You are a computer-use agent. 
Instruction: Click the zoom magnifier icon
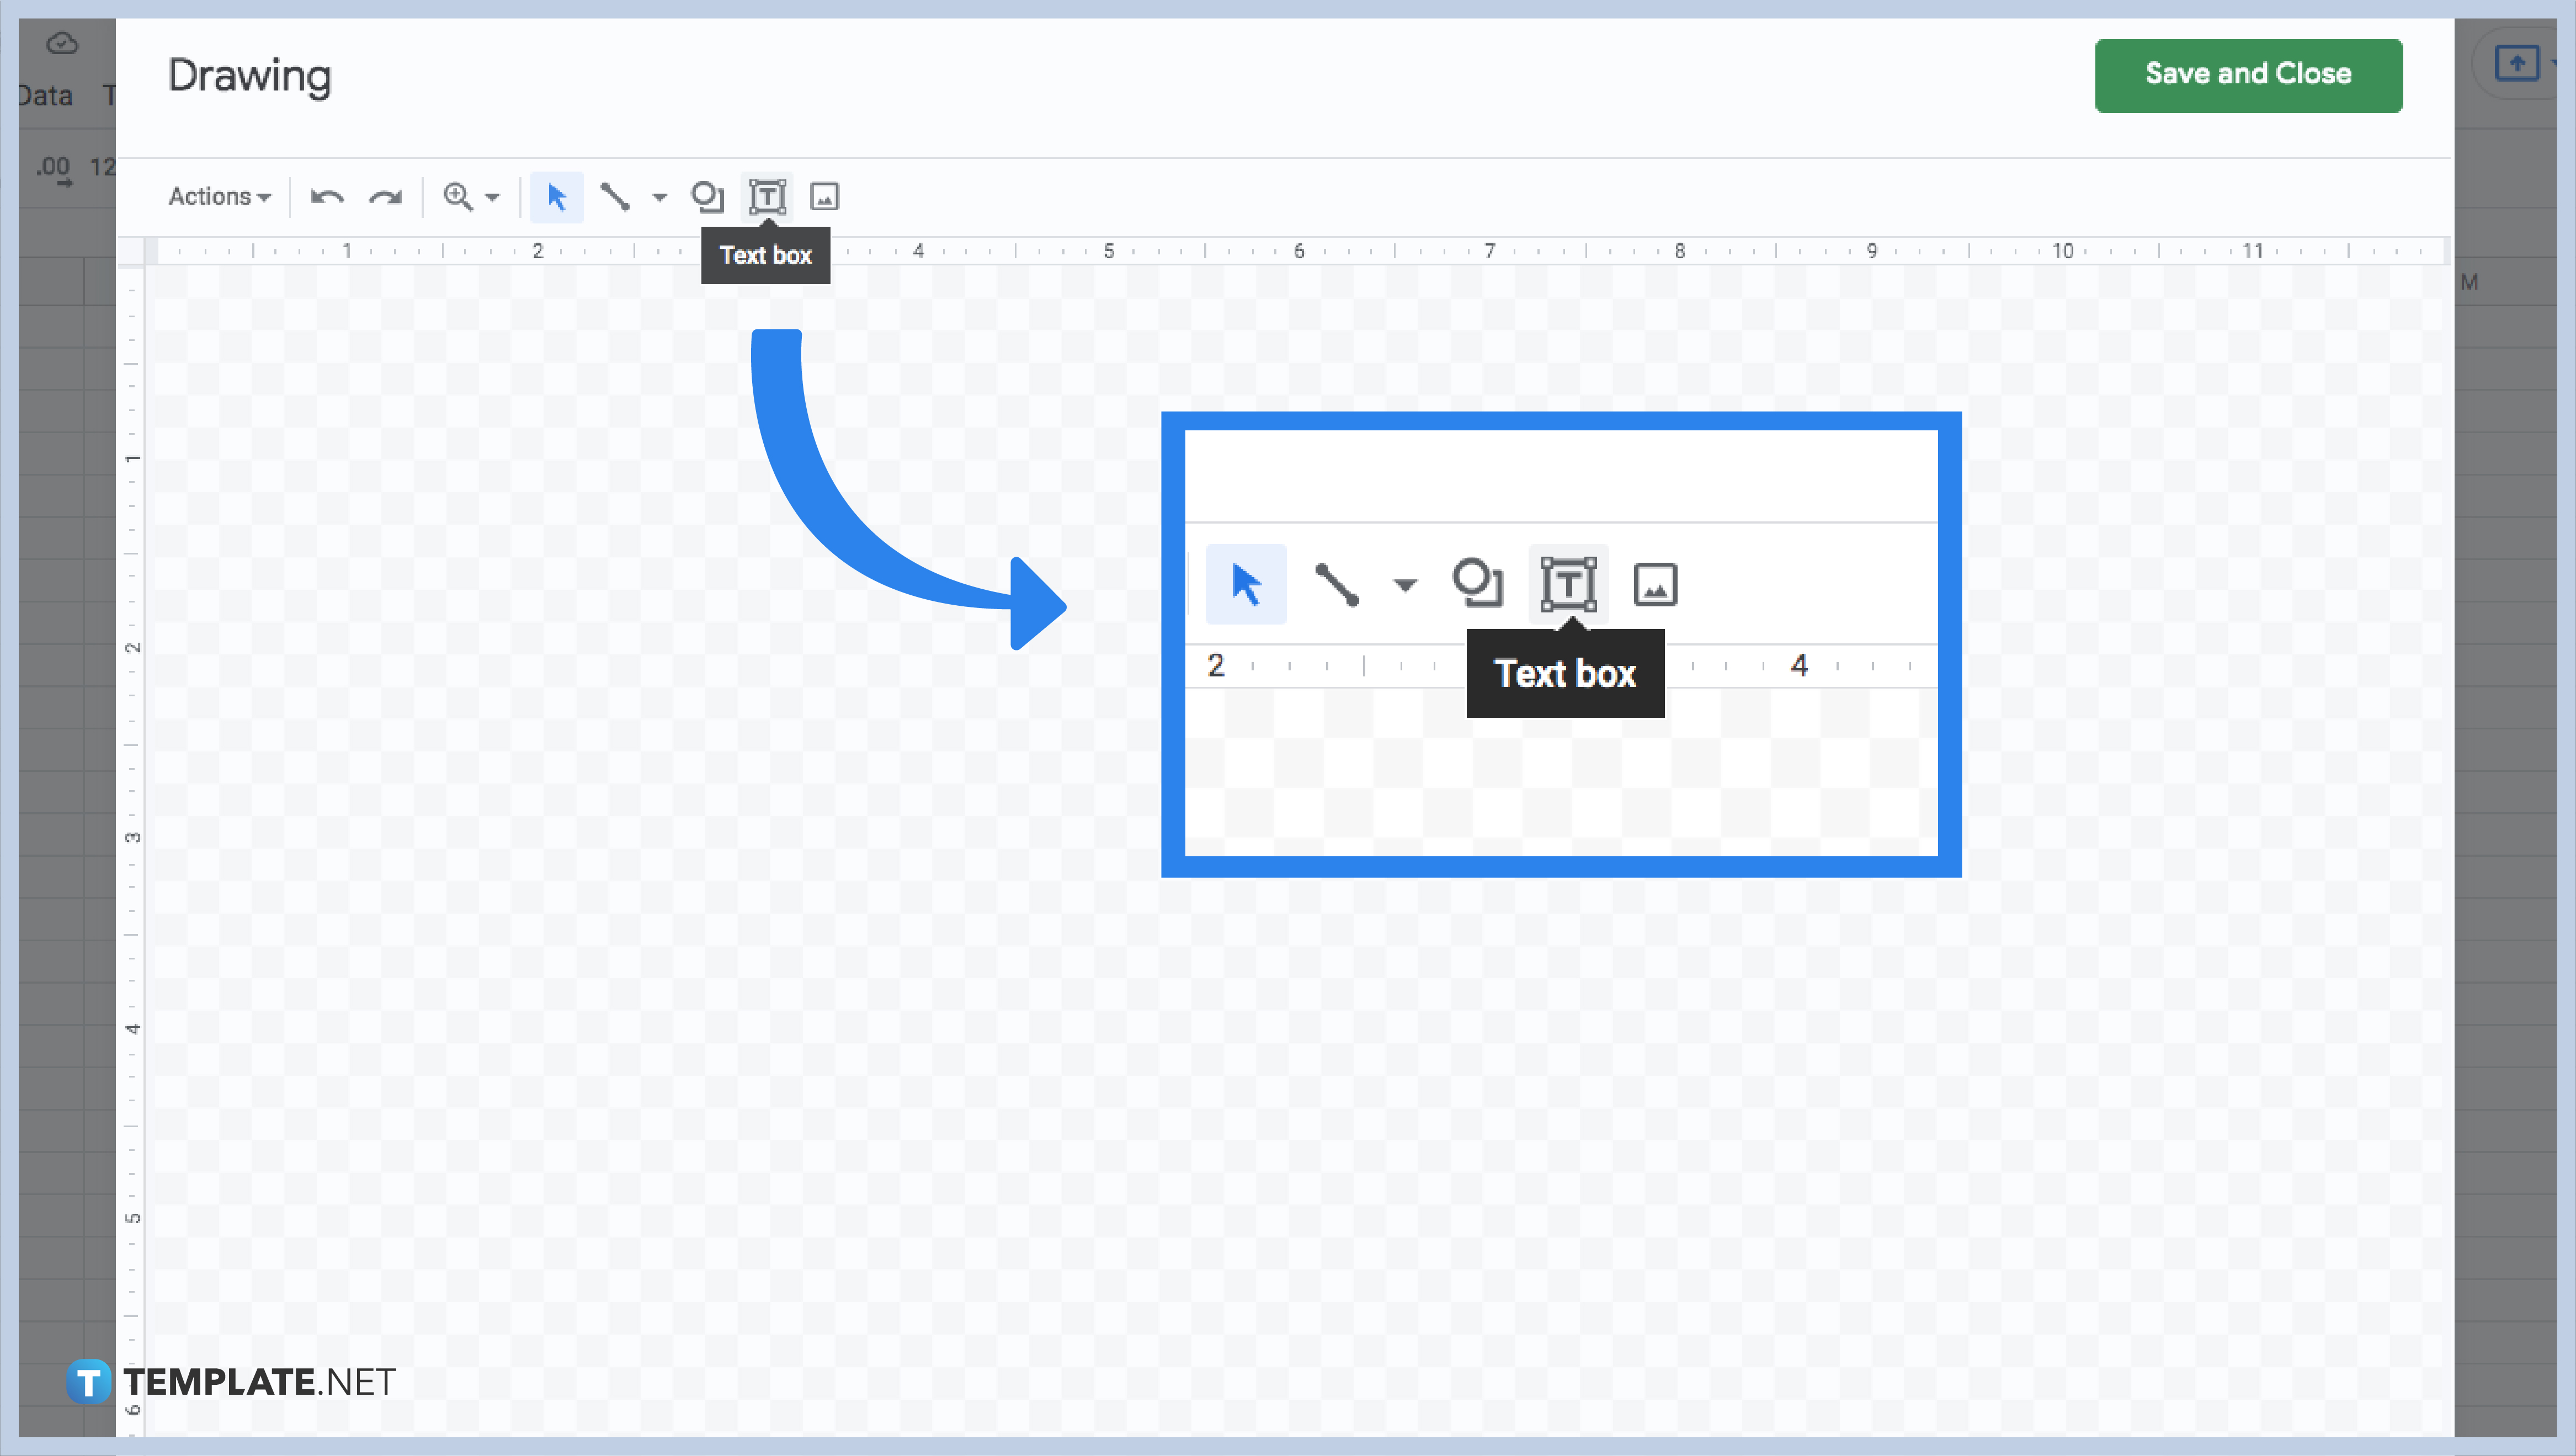[x=458, y=197]
